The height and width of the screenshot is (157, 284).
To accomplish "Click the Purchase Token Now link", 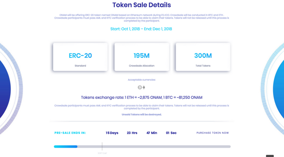I will click(213, 133).
